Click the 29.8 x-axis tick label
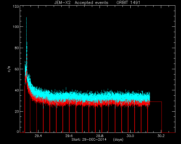Screen dimensions: 181x144 [x=100, y=136]
